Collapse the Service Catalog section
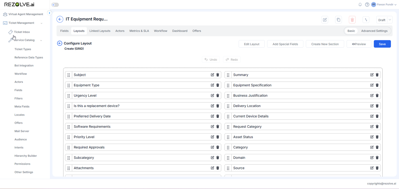The width and height of the screenshot is (399, 189). pyautogui.click(x=41, y=40)
